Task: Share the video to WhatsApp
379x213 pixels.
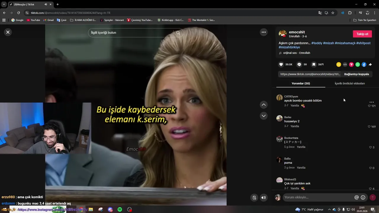Action: coord(358,64)
